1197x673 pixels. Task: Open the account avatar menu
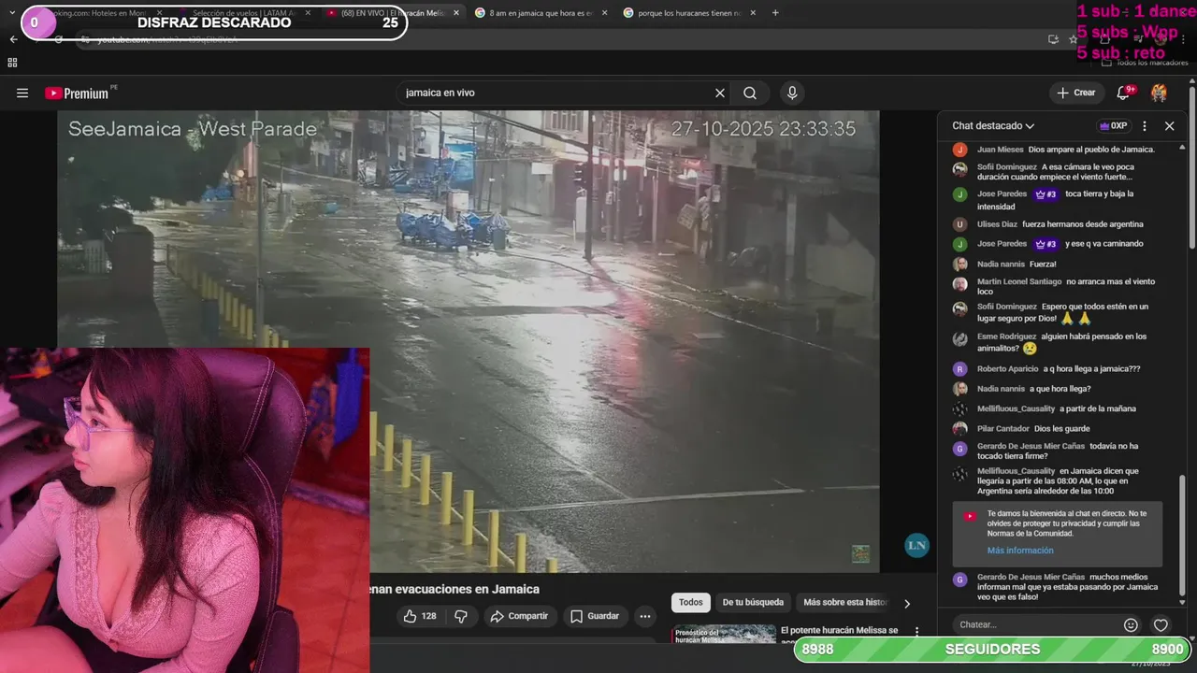[x=1159, y=93]
